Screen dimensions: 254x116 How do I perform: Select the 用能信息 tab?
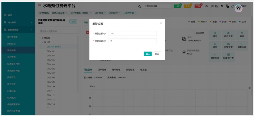point(88,70)
